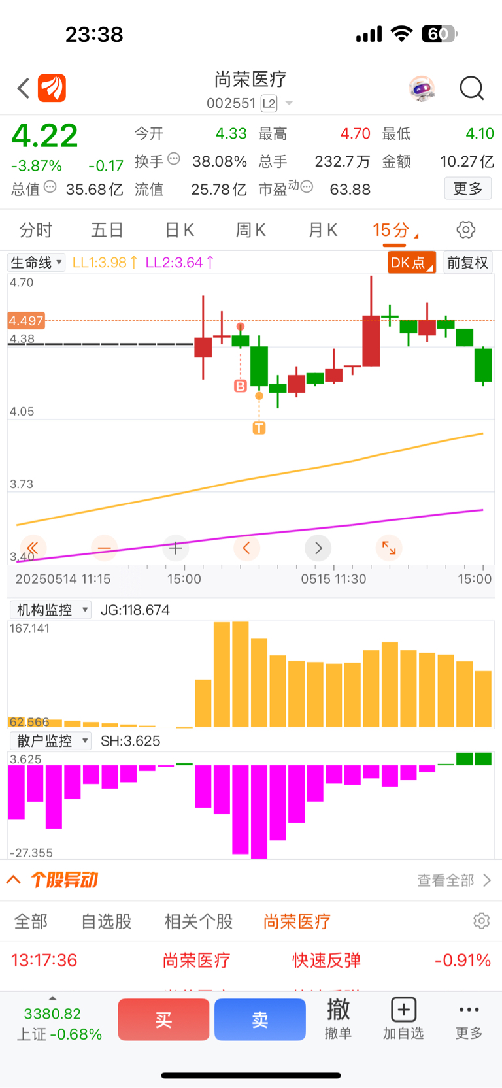Zoom in chart with plus icon

tap(175, 548)
